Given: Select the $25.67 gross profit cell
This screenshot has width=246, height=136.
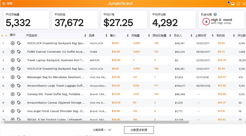Looking at the screenshot, I should [222, 77].
